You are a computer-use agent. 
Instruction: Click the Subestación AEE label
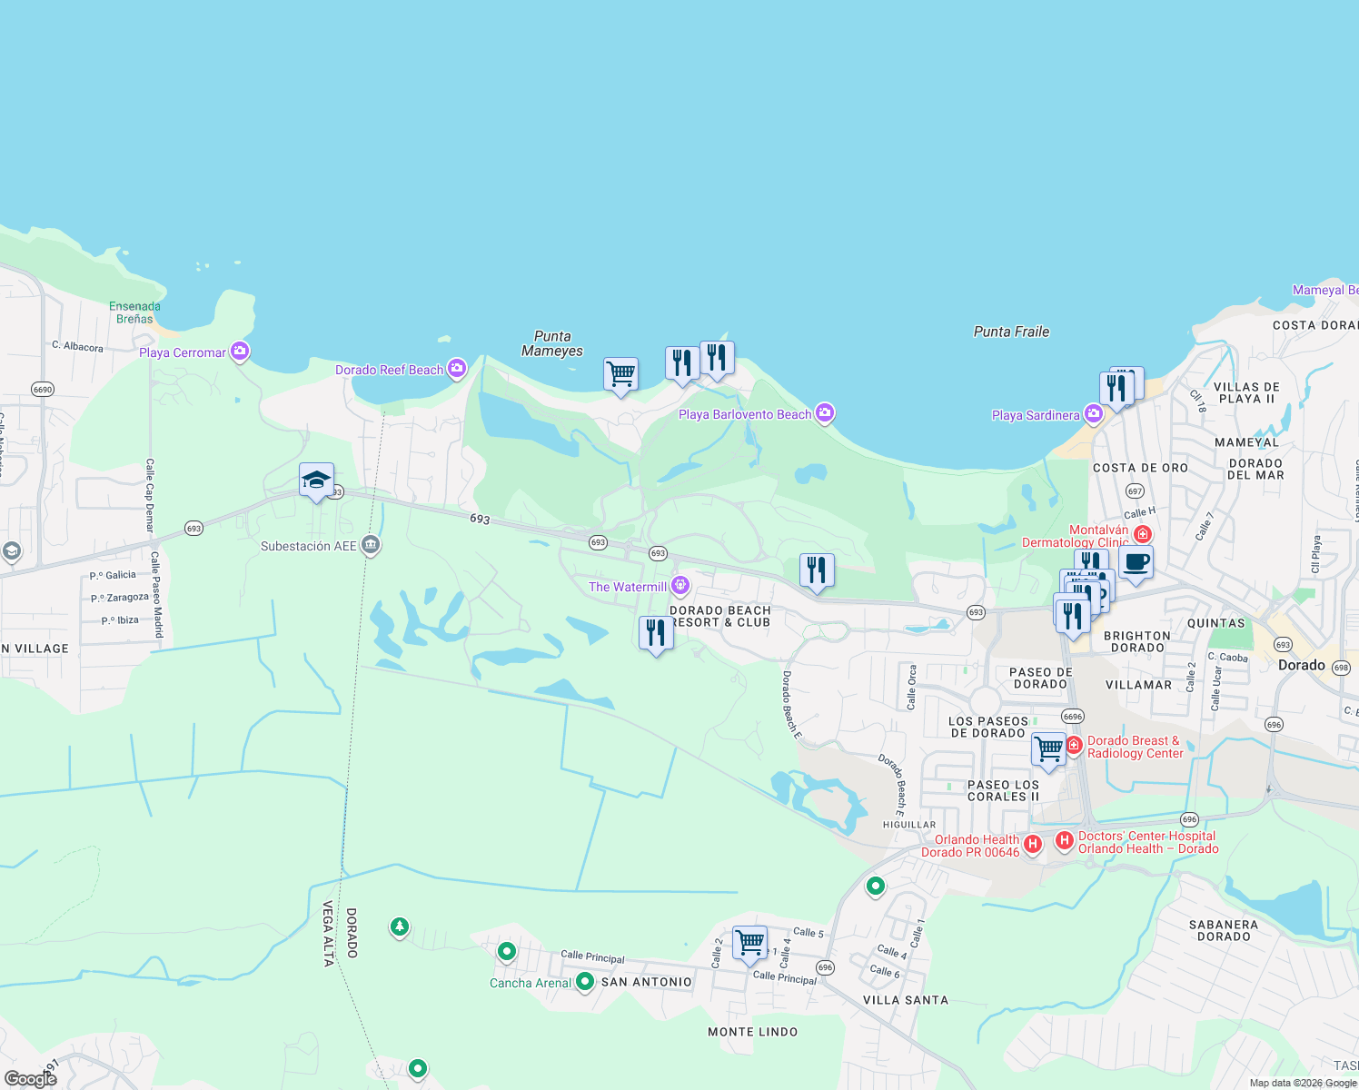[309, 546]
